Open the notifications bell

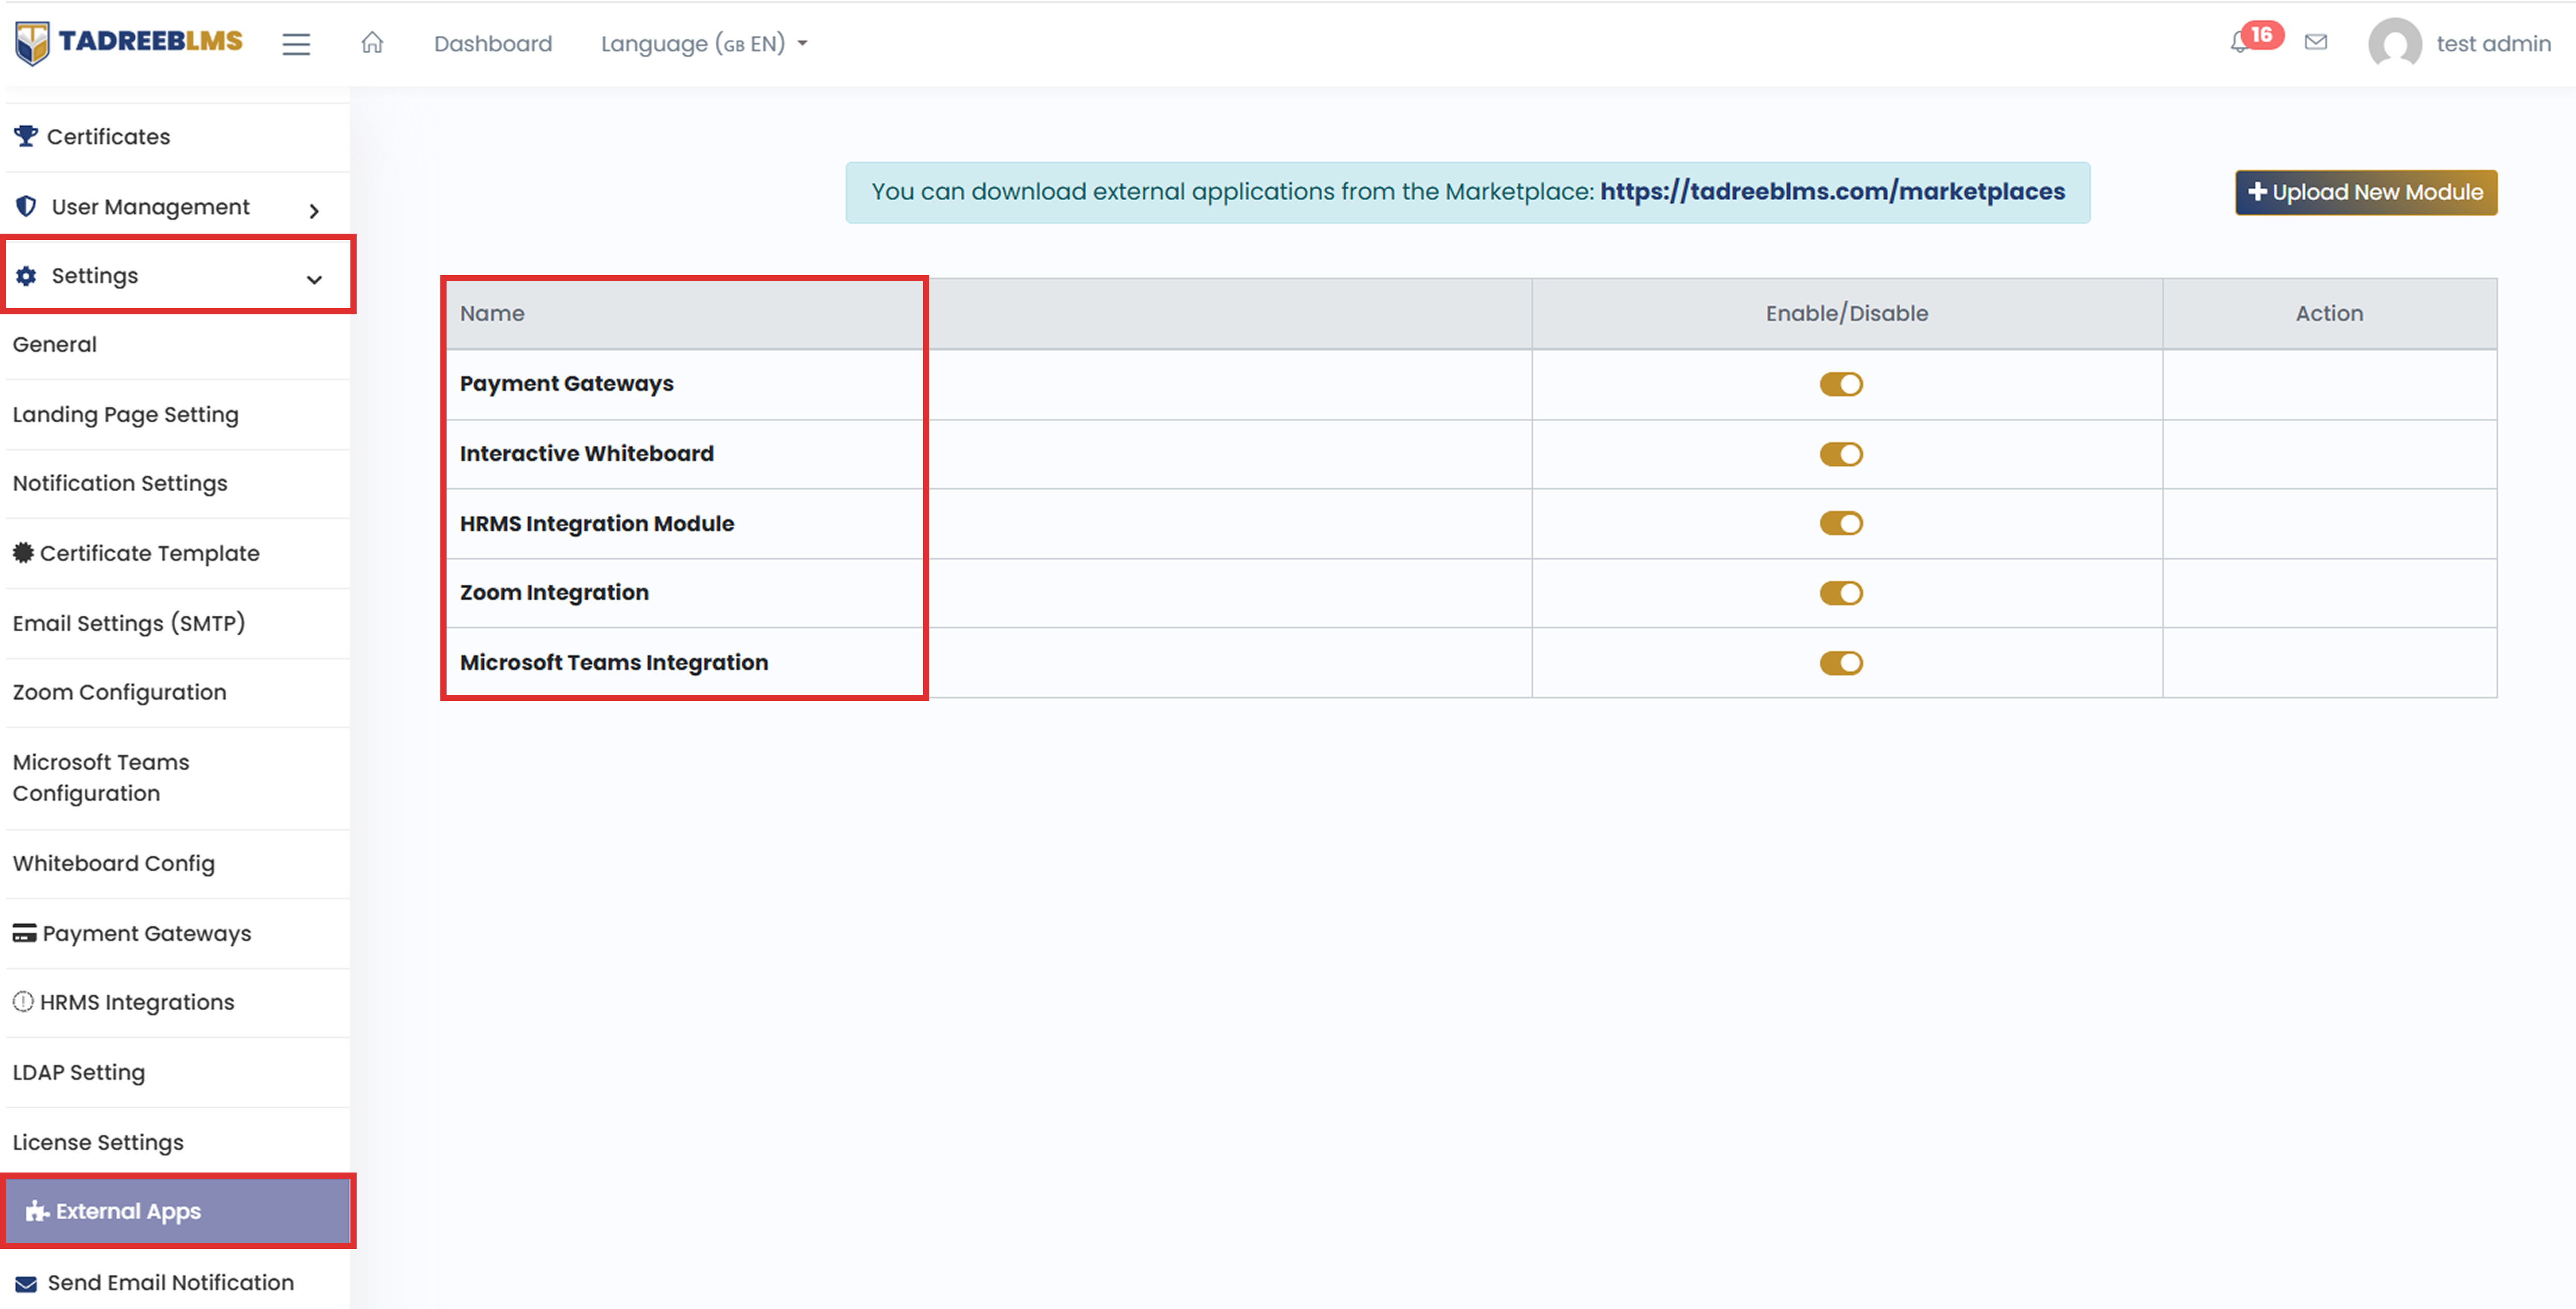[2239, 43]
